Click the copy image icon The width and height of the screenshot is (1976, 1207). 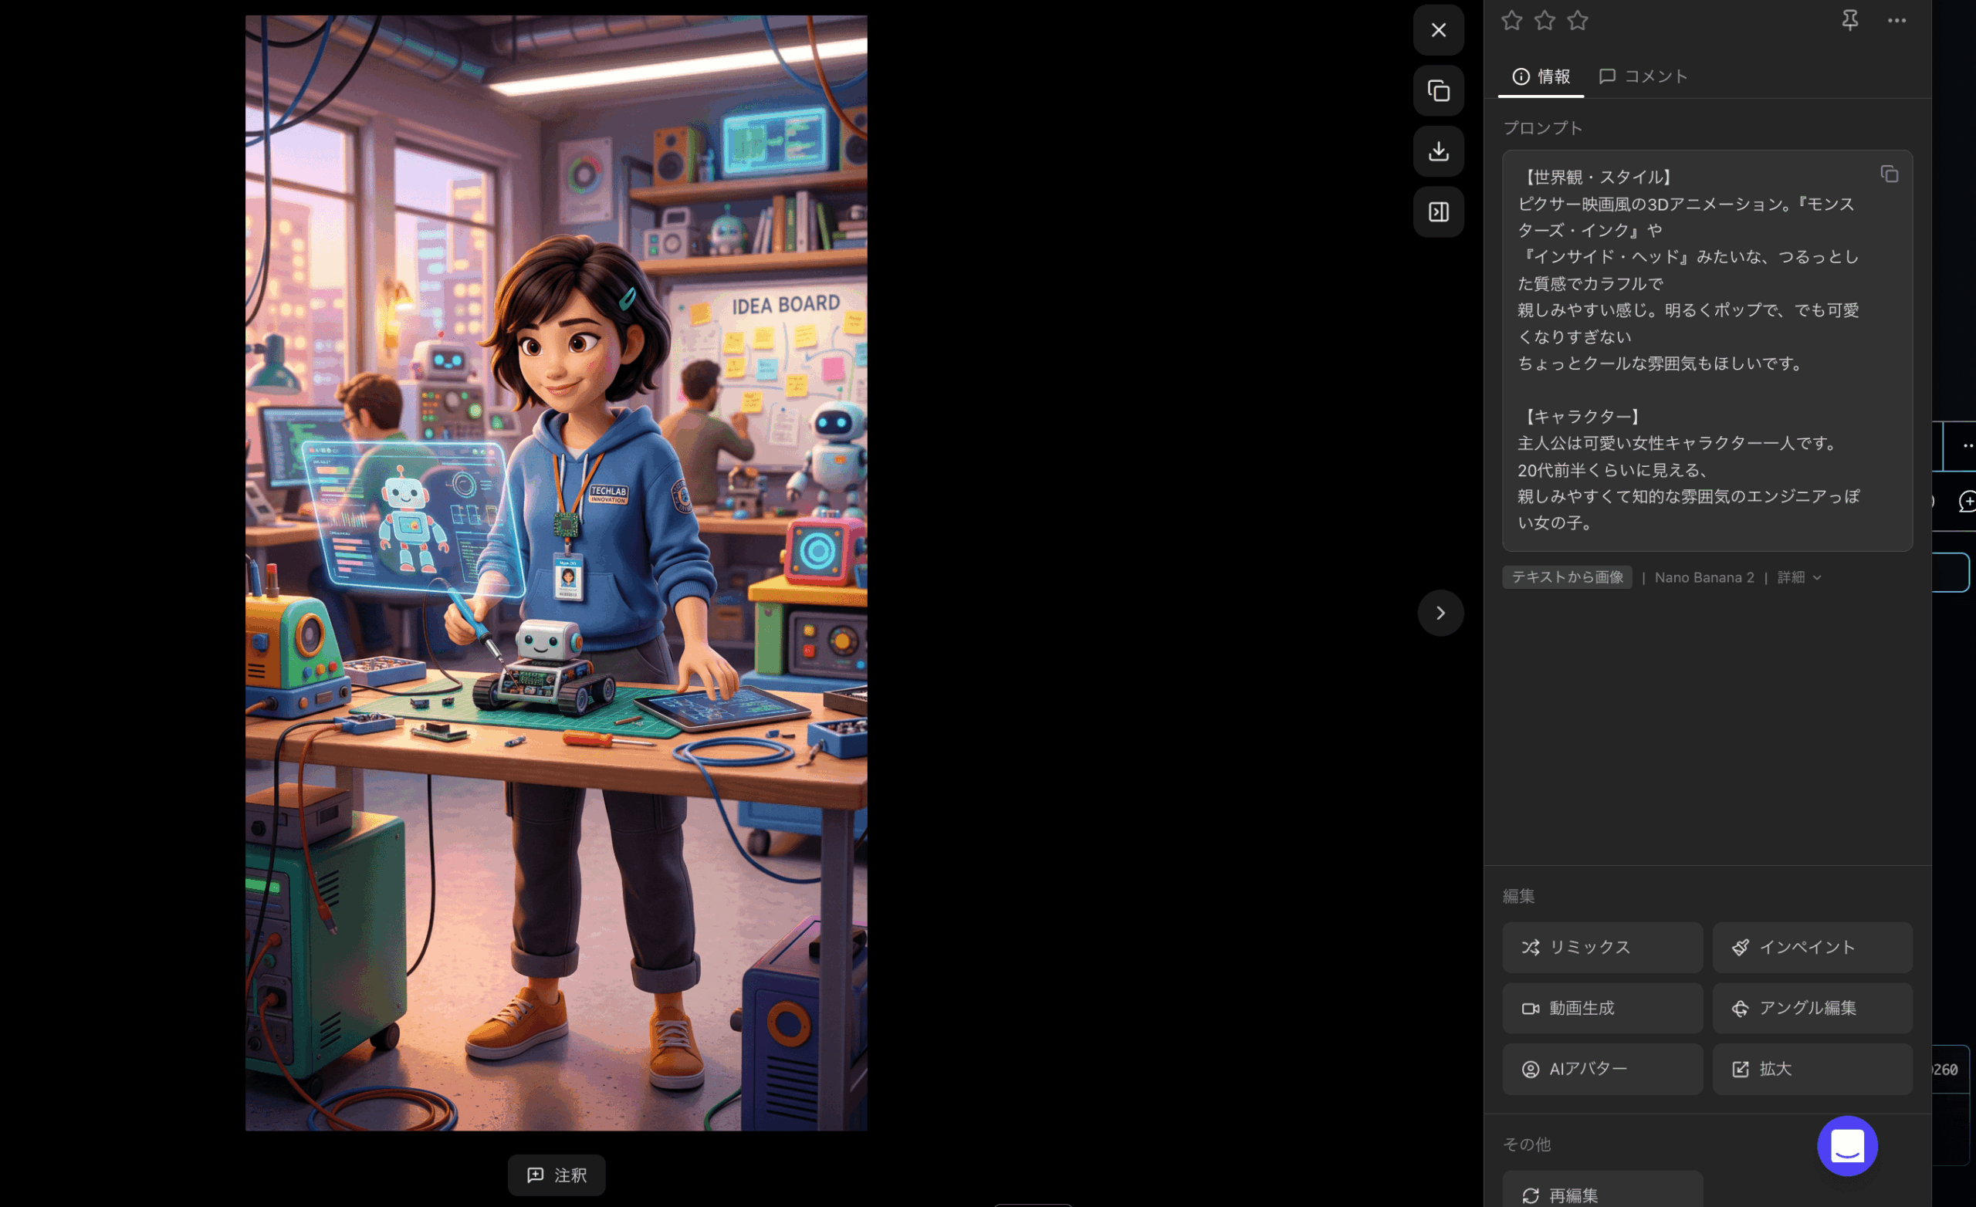1438,90
